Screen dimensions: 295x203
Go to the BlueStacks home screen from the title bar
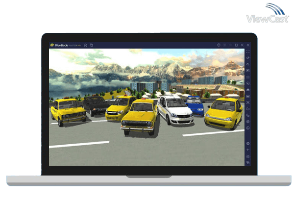tap(86, 45)
